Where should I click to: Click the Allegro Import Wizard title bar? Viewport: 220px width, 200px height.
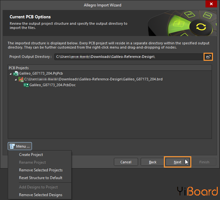[x=103, y=5]
